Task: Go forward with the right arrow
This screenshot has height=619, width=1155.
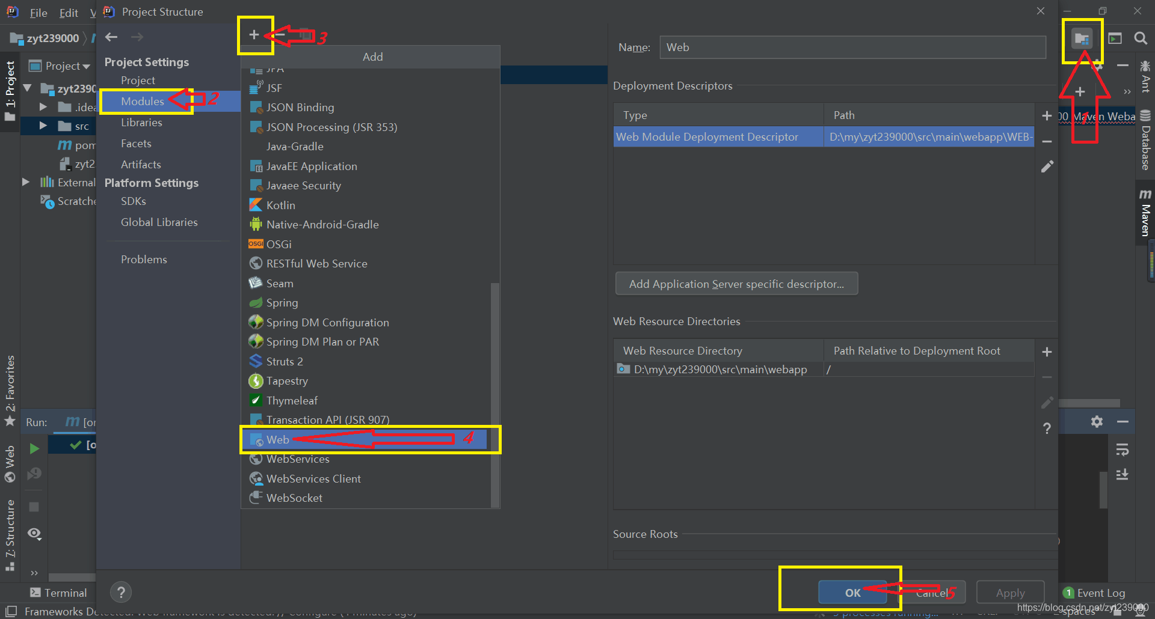Action: click(137, 37)
